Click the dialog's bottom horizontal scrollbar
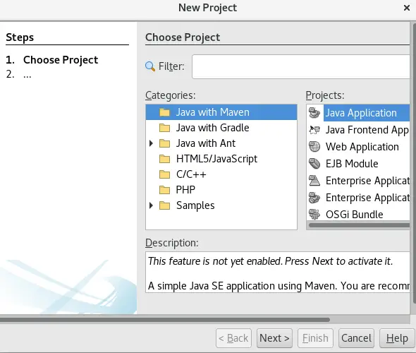 coord(165,320)
